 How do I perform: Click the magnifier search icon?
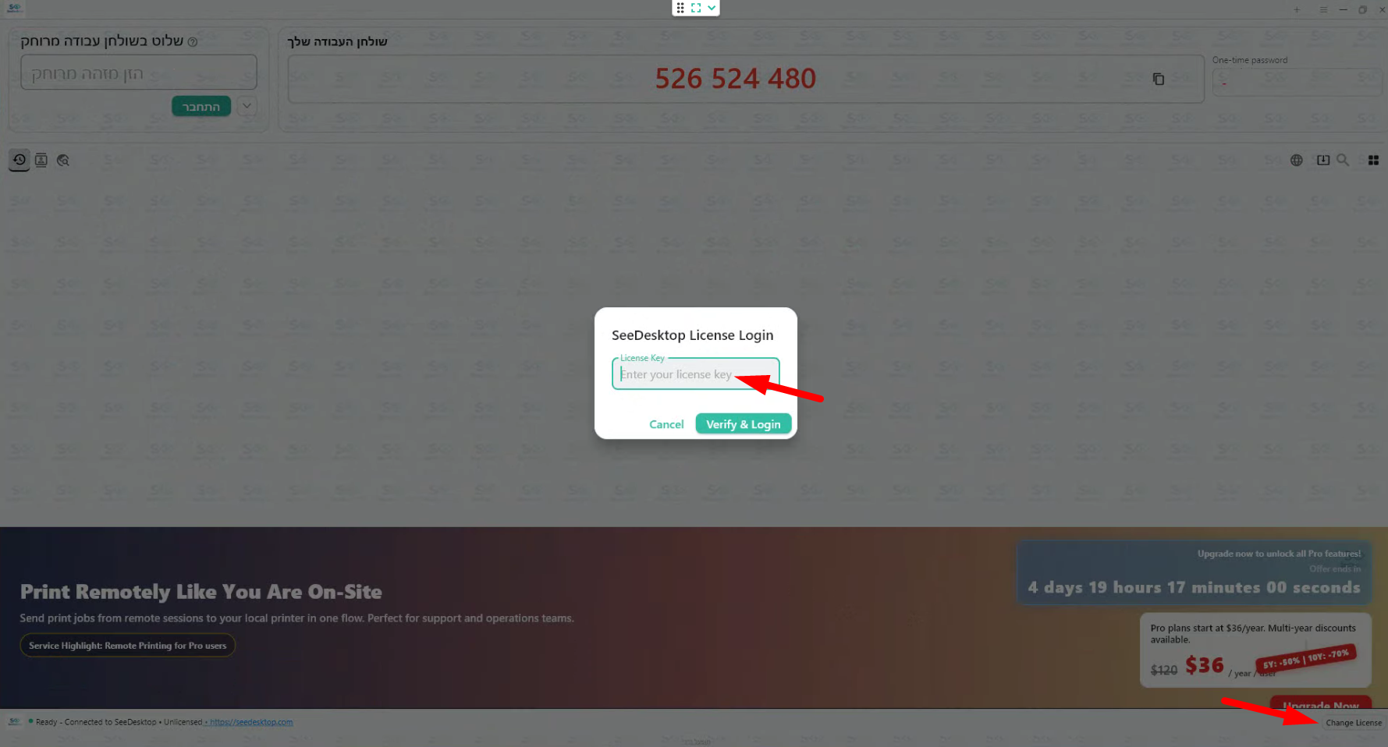coord(1343,160)
